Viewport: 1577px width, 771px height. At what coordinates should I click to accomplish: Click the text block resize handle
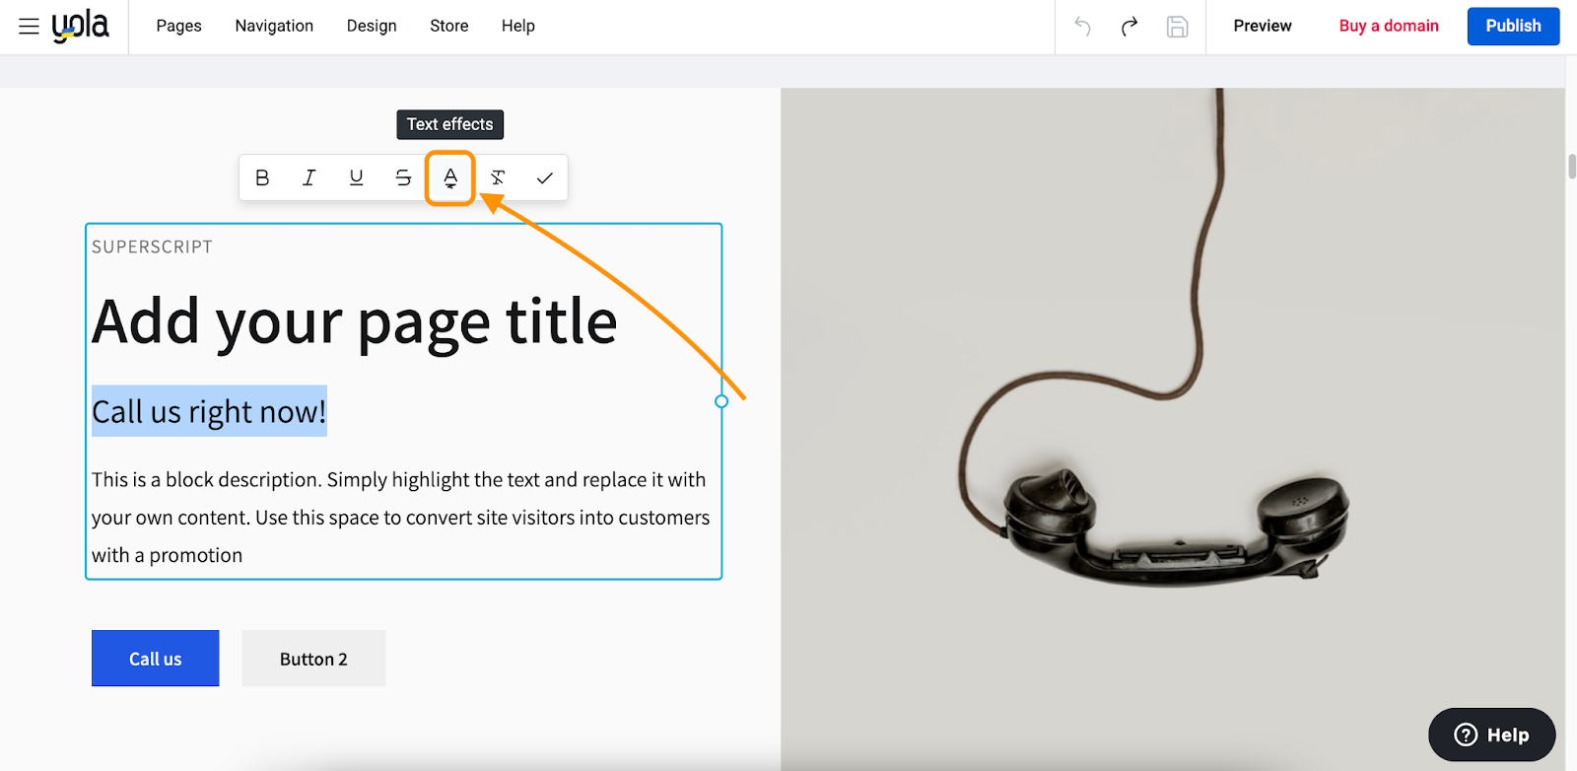point(721,401)
